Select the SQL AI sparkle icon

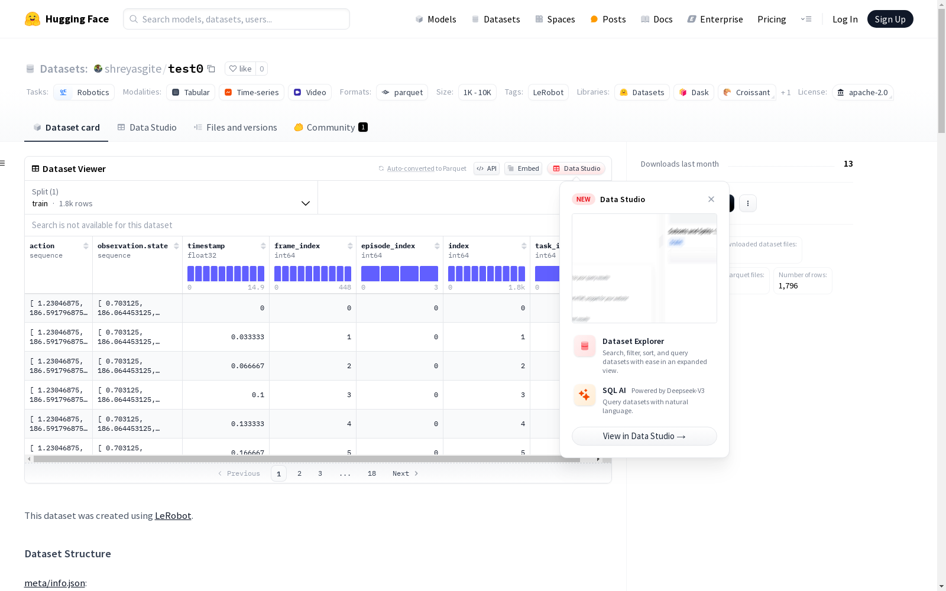click(x=585, y=395)
